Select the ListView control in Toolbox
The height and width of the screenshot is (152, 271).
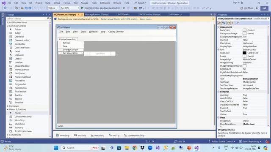tap(19, 62)
